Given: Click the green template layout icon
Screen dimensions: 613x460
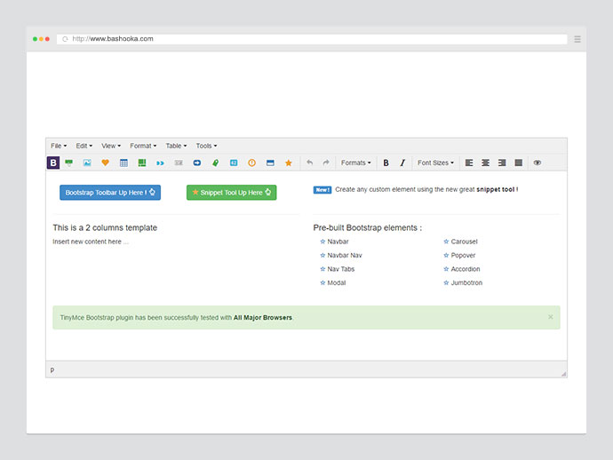Looking at the screenshot, I should [x=142, y=163].
